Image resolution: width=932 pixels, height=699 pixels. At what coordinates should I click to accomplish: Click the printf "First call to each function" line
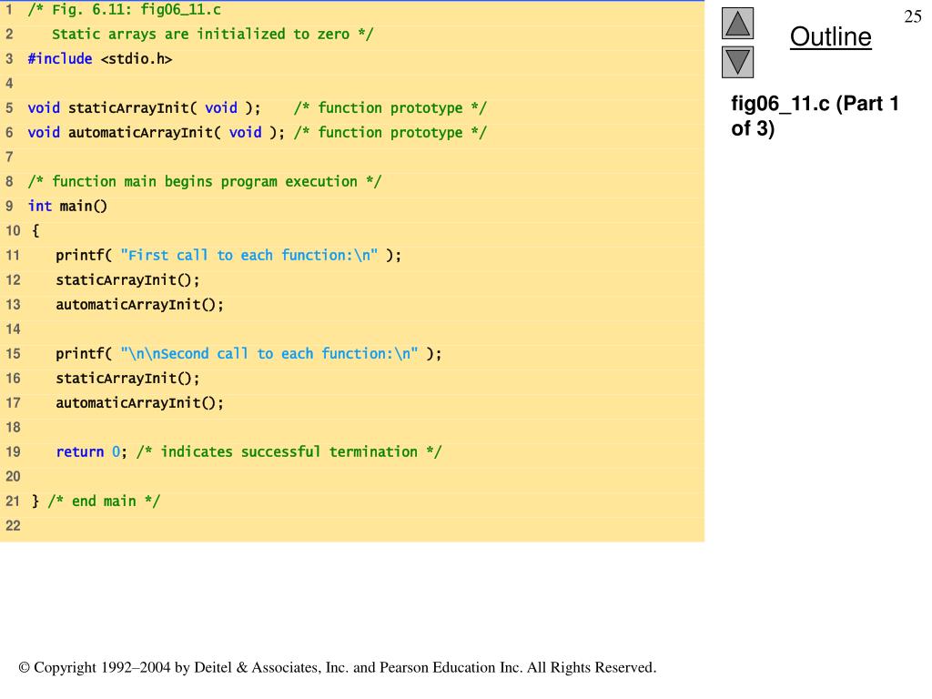pyautogui.click(x=228, y=256)
